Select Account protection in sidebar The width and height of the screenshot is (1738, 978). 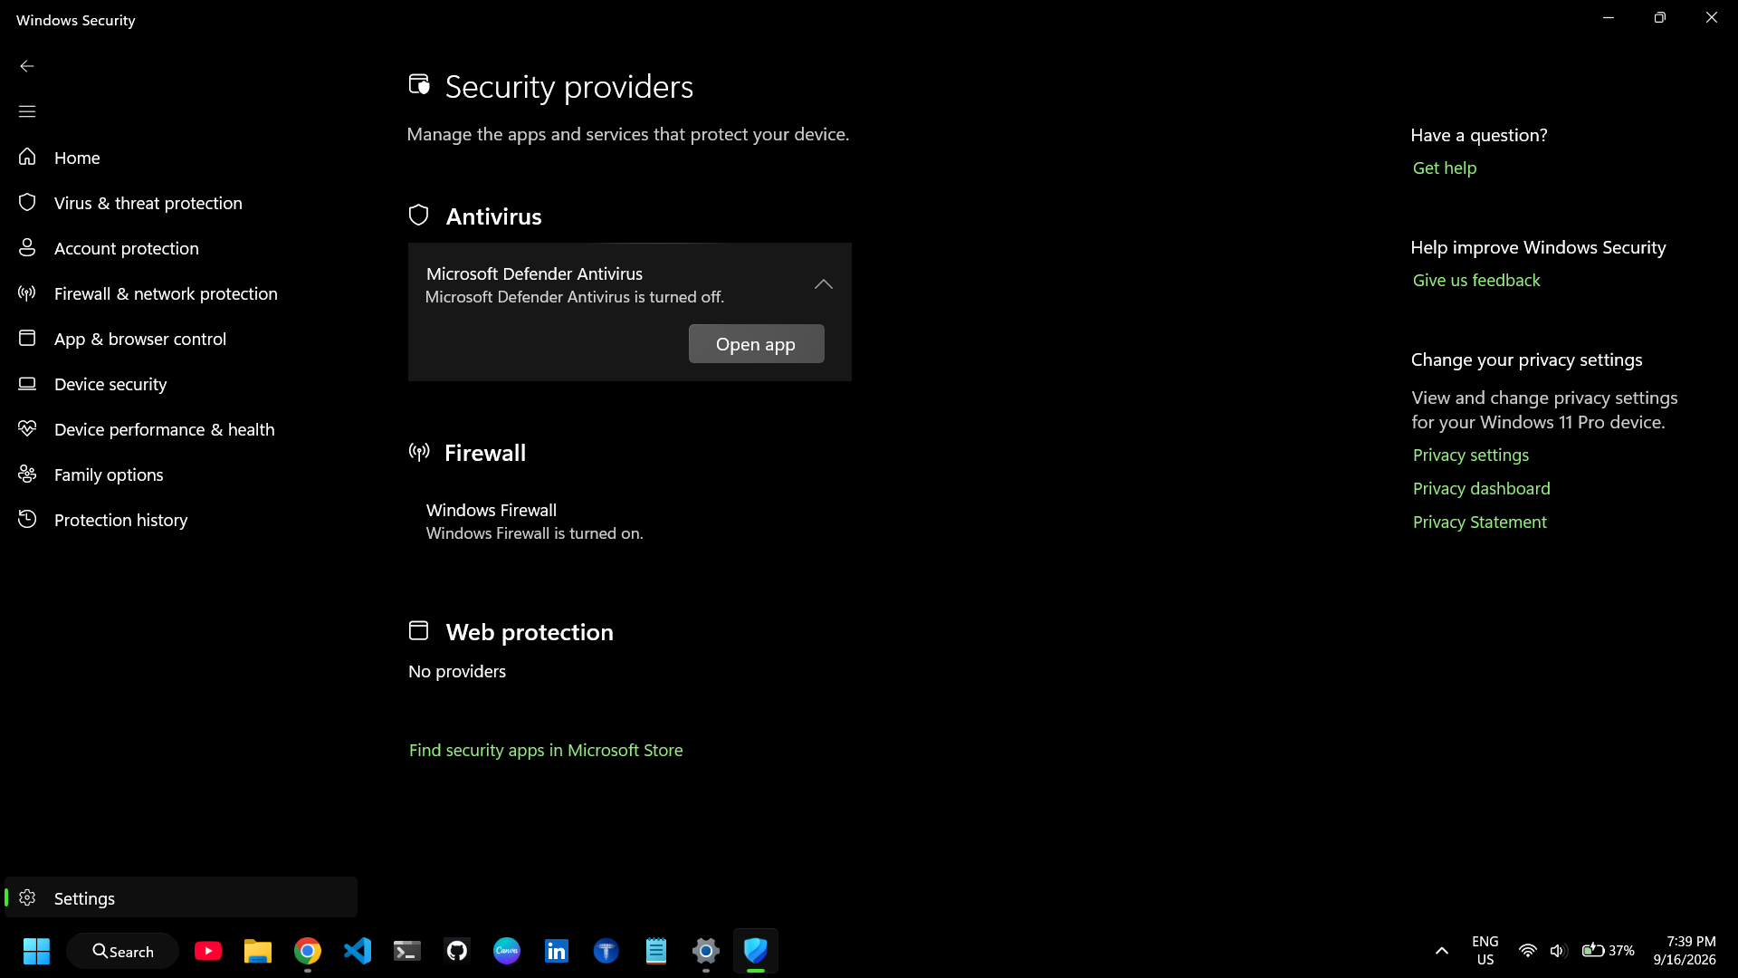(181, 248)
